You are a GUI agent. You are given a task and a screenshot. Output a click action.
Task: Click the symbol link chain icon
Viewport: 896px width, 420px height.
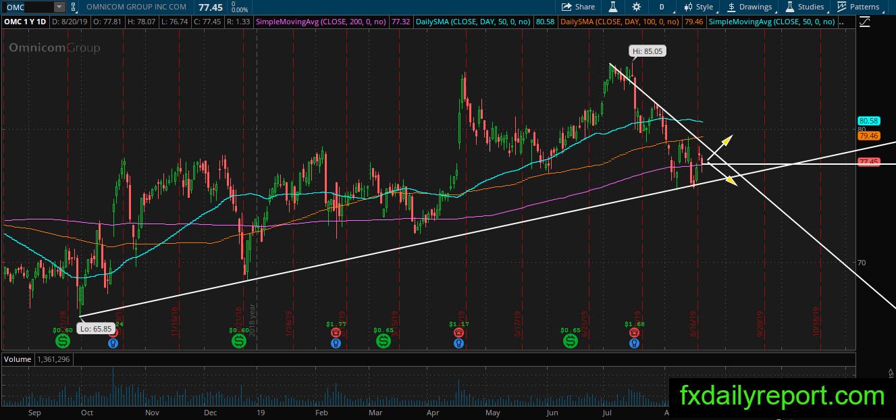click(73, 7)
